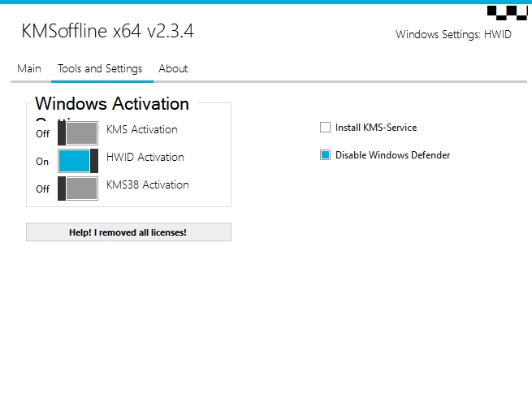This screenshot has height=399, width=532.
Task: Switch to the Main tab
Action: coord(29,69)
